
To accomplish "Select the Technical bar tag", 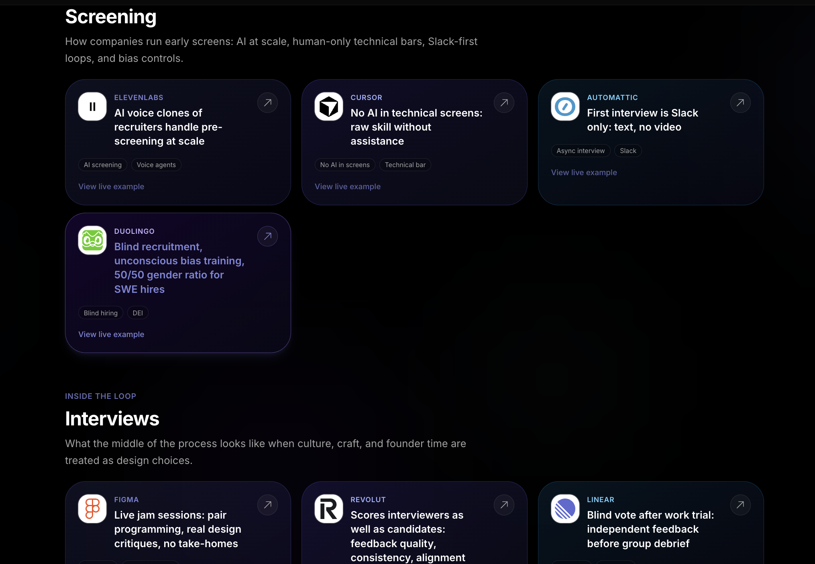I will pos(405,165).
